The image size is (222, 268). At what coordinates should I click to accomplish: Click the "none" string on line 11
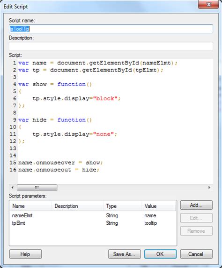104,134
